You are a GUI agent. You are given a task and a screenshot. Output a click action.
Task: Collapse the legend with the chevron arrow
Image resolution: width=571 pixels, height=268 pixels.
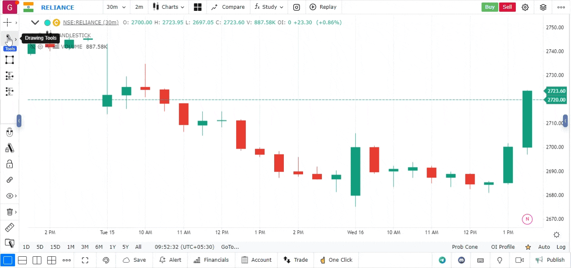coord(35,23)
